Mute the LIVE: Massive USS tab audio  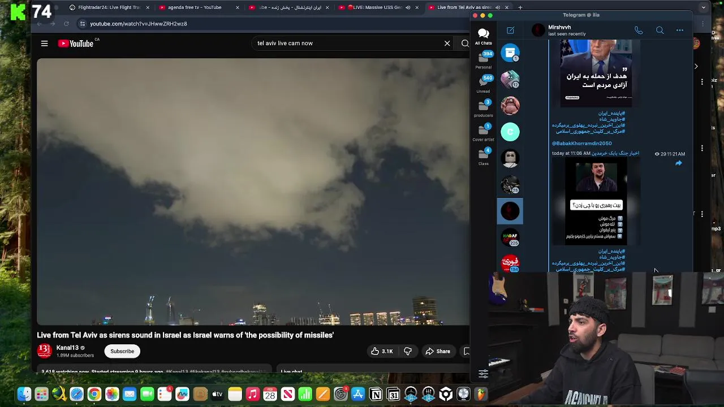pos(407,7)
